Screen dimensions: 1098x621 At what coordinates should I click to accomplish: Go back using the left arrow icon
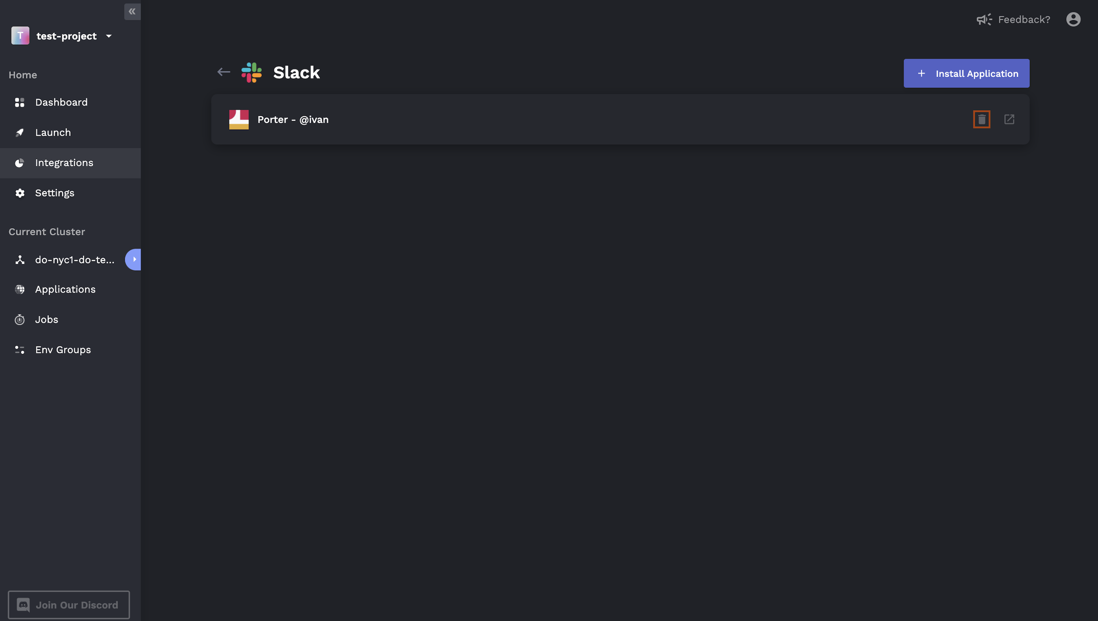[x=224, y=72]
